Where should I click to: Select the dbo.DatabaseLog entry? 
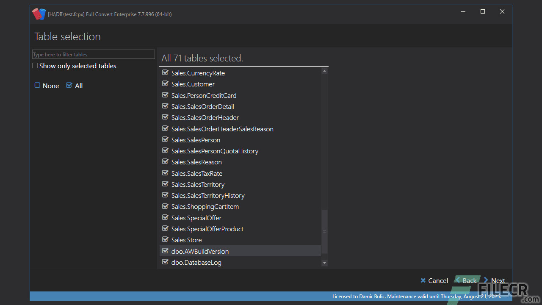(196, 262)
